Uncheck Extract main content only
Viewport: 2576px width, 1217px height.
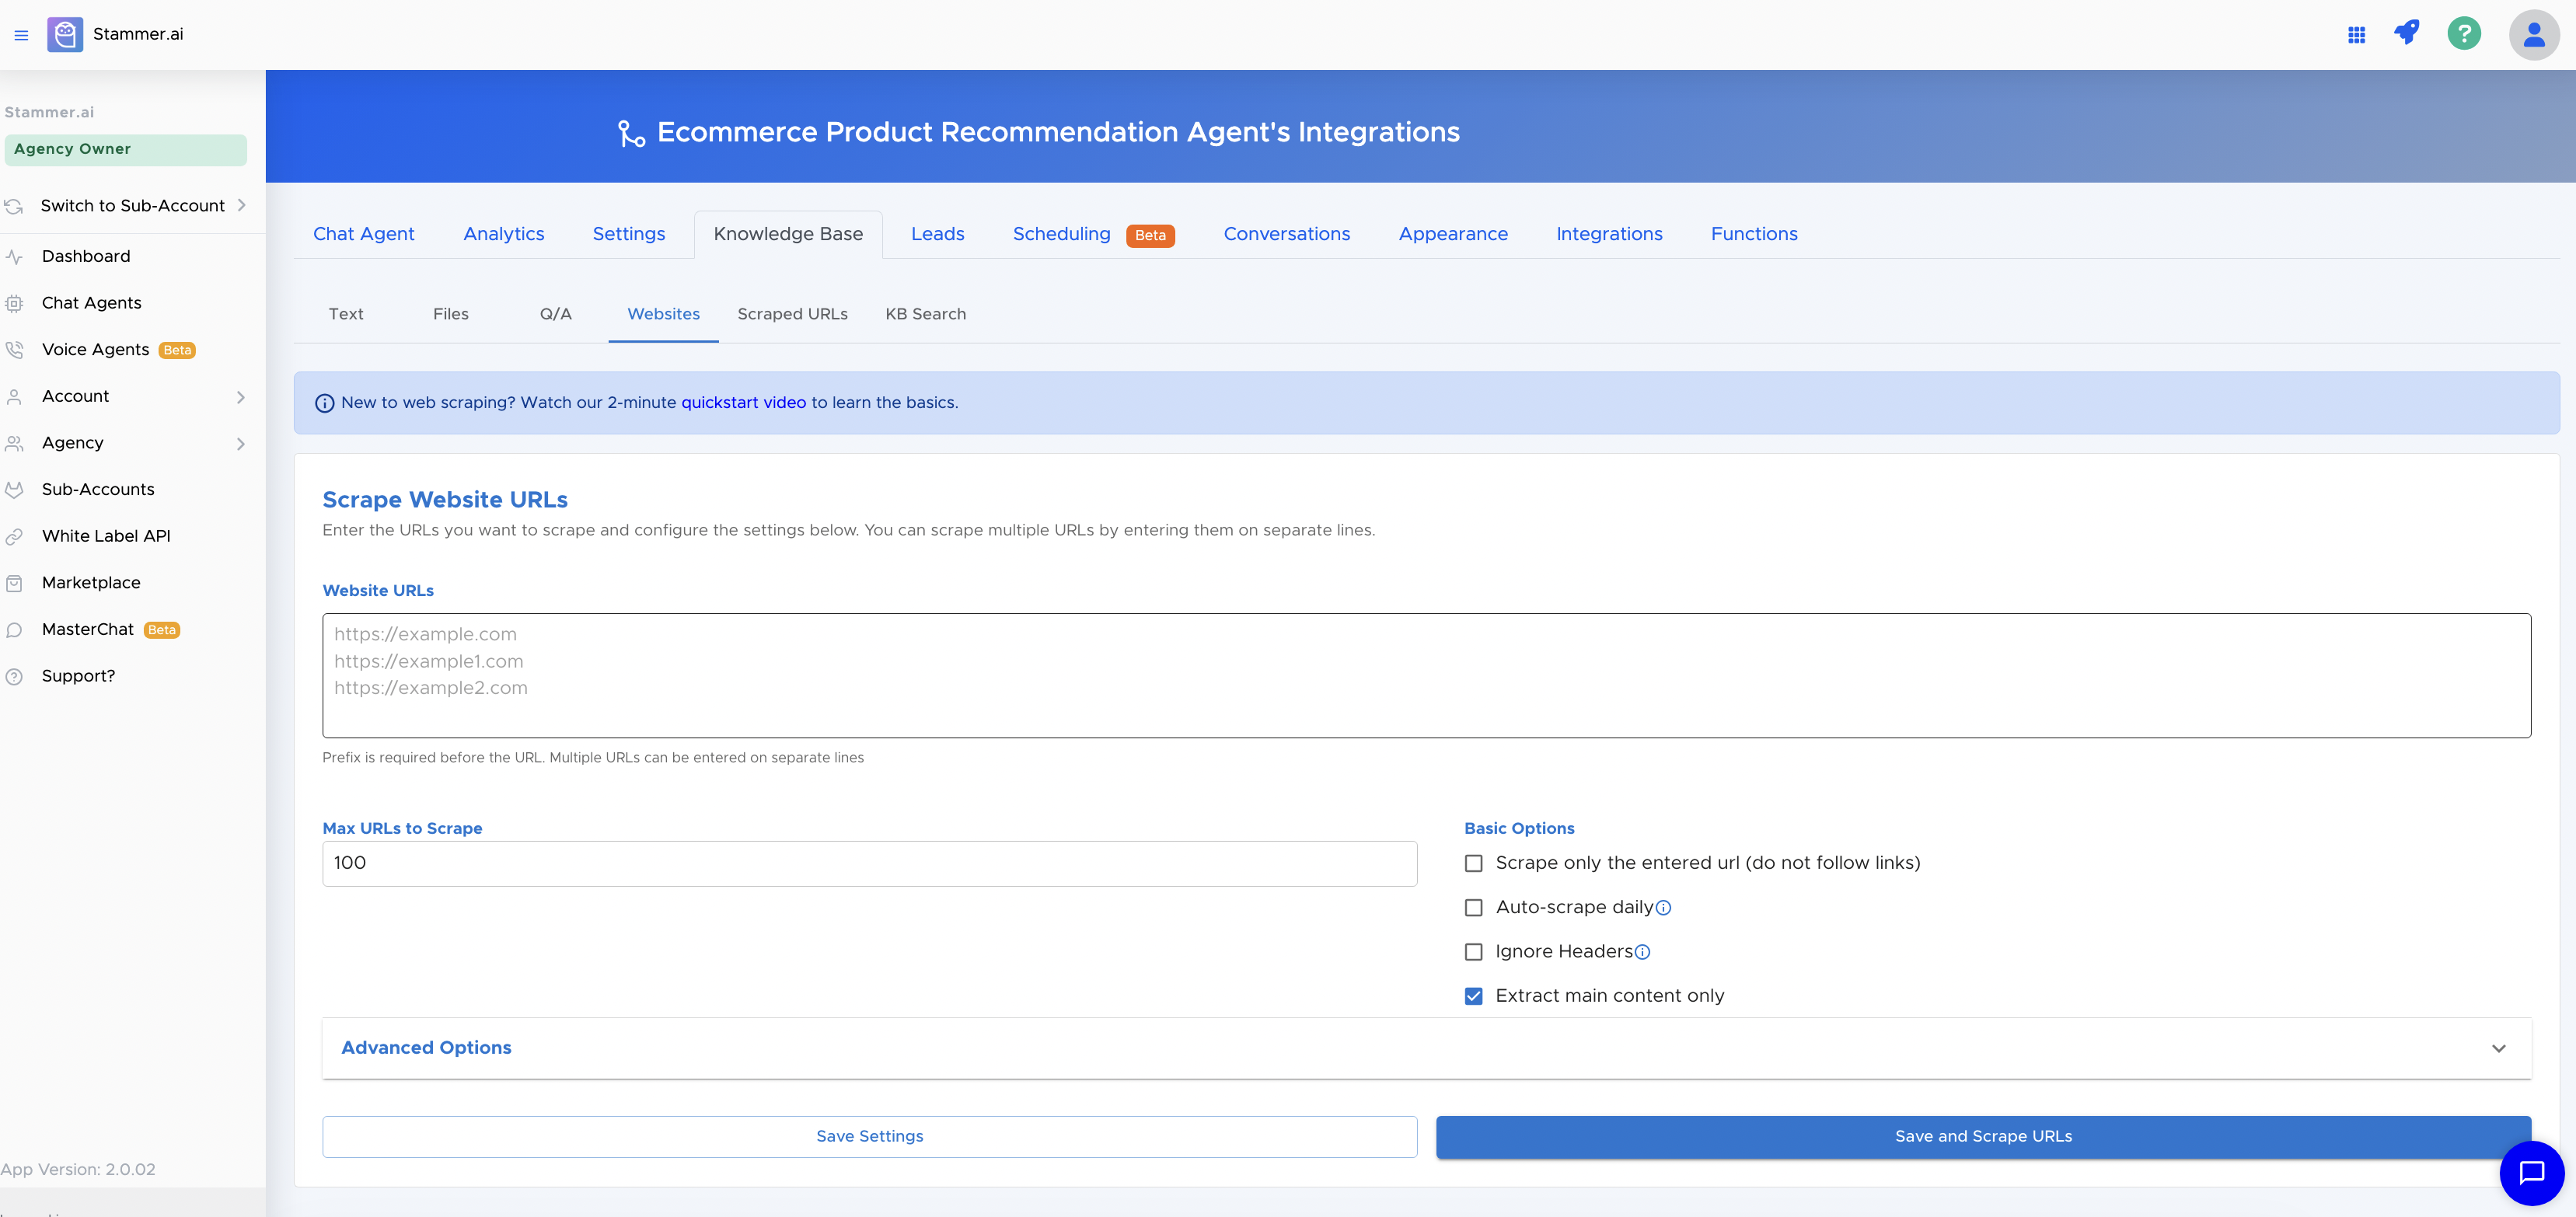[1473, 995]
